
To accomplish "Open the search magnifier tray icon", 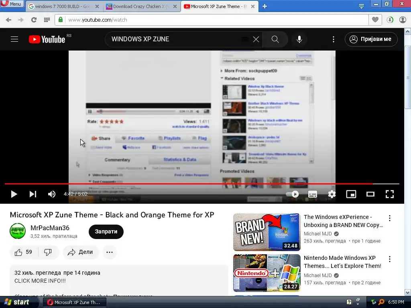I will tap(382, 302).
